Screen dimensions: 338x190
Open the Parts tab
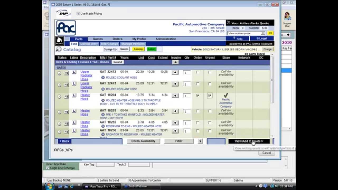(79, 39)
